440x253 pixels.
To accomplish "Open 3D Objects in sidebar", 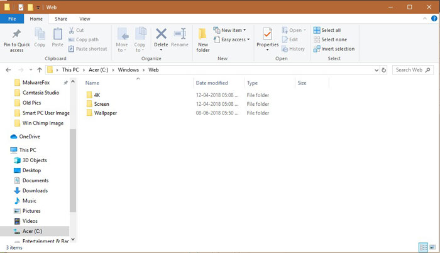I will [30, 160].
